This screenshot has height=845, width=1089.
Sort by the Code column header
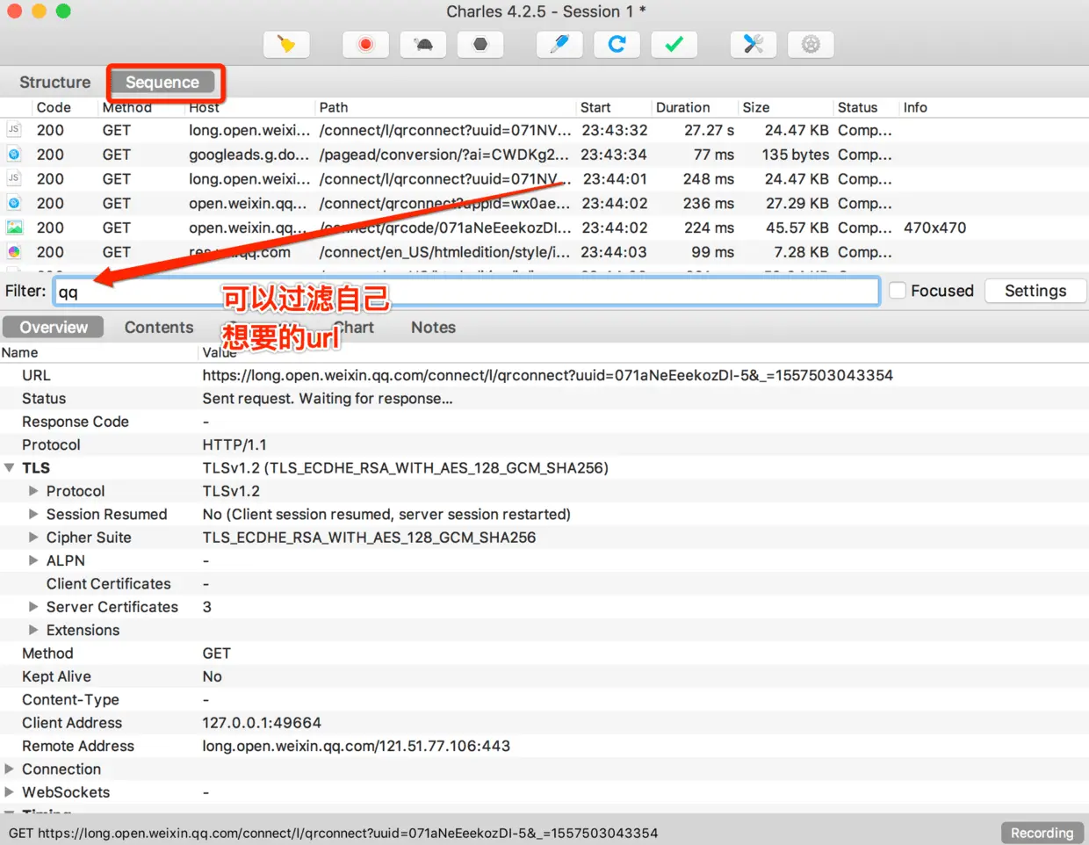coord(54,107)
